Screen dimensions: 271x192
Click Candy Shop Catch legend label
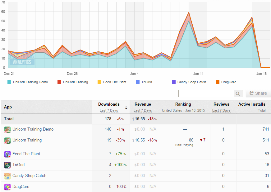click(192, 82)
